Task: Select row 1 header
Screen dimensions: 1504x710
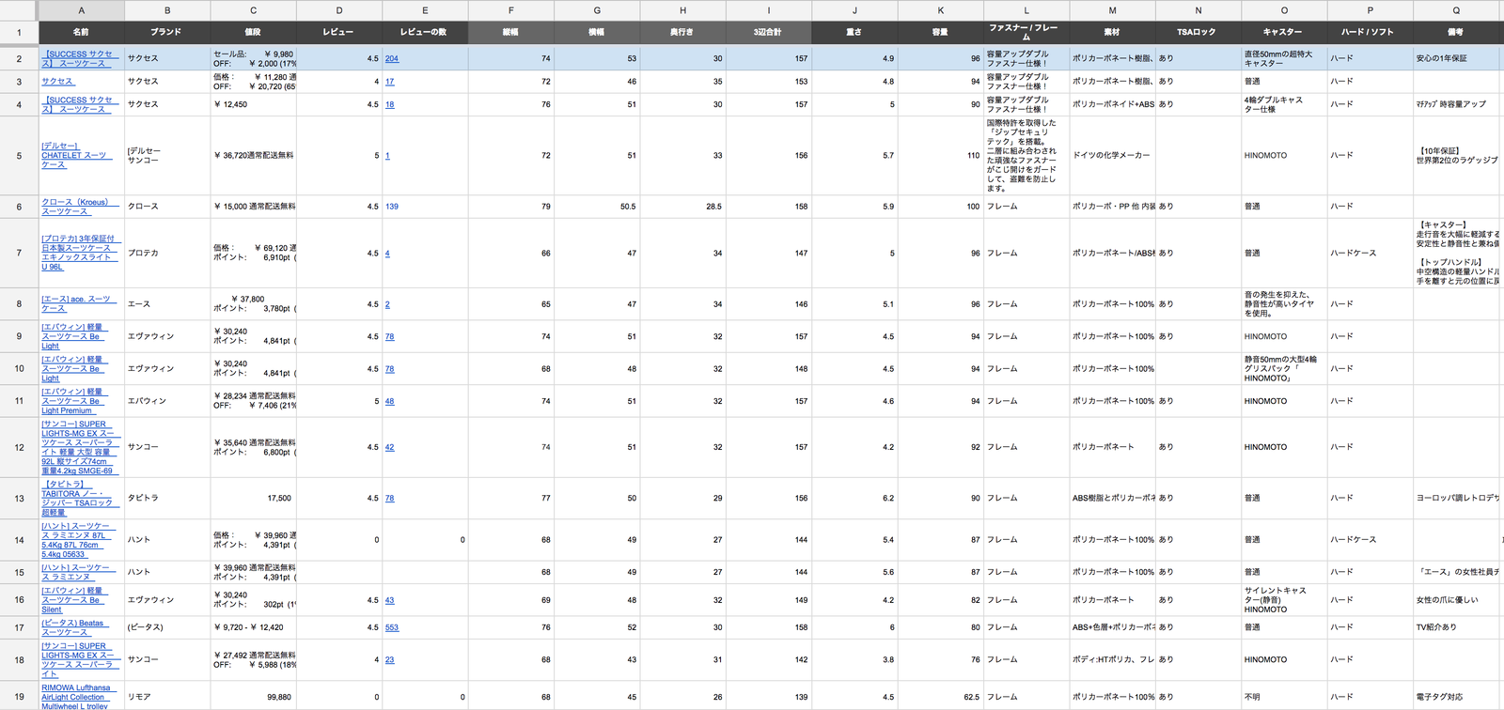Action: pyautogui.click(x=19, y=32)
